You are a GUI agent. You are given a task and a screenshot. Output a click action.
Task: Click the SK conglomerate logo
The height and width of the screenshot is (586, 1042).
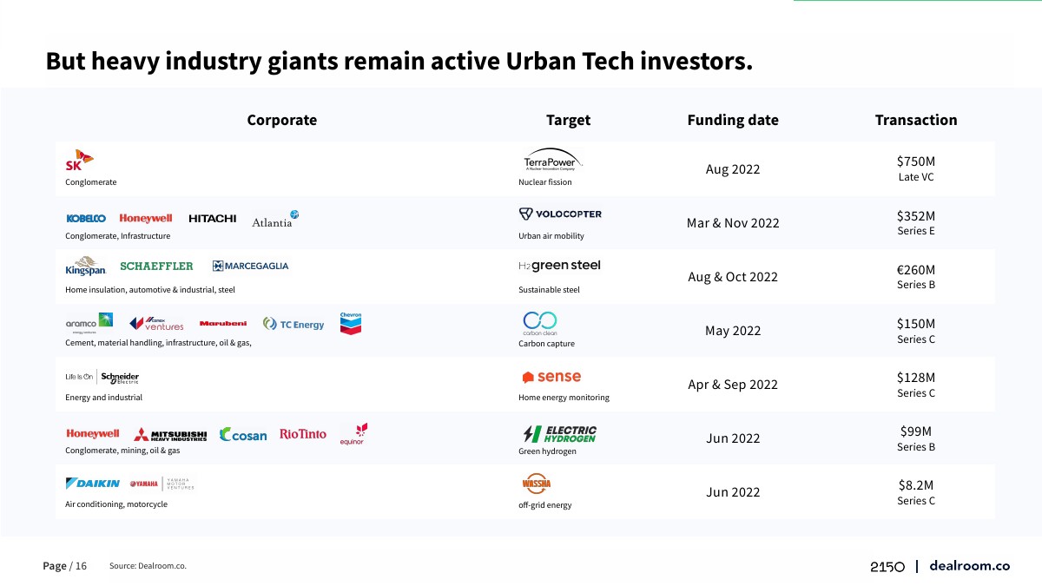tap(79, 161)
